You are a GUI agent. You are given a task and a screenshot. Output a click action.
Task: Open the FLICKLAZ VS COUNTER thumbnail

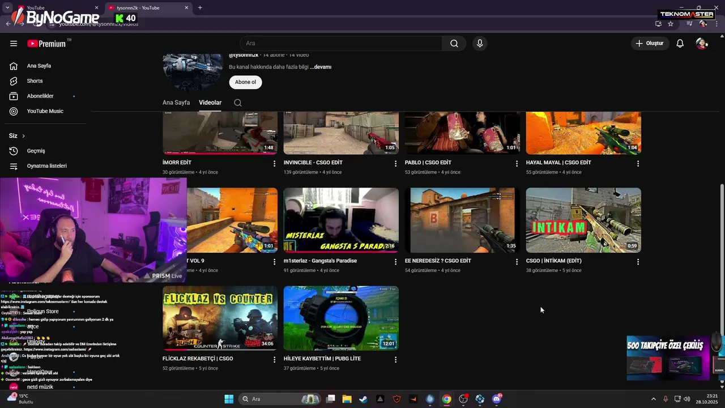(x=220, y=318)
